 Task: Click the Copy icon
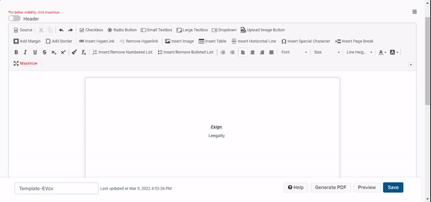tap(50, 30)
